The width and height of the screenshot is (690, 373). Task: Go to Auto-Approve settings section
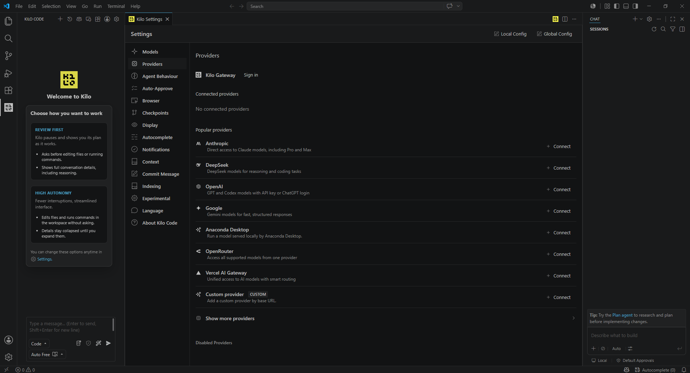[x=157, y=88]
